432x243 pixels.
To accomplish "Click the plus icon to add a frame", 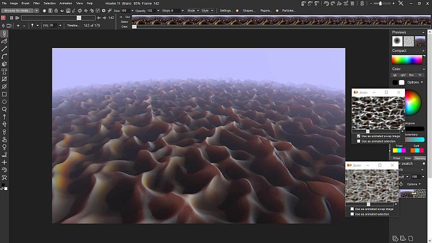I will (x=18, y=25).
